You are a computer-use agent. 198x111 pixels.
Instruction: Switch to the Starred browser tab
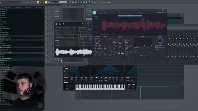pos(39,7)
